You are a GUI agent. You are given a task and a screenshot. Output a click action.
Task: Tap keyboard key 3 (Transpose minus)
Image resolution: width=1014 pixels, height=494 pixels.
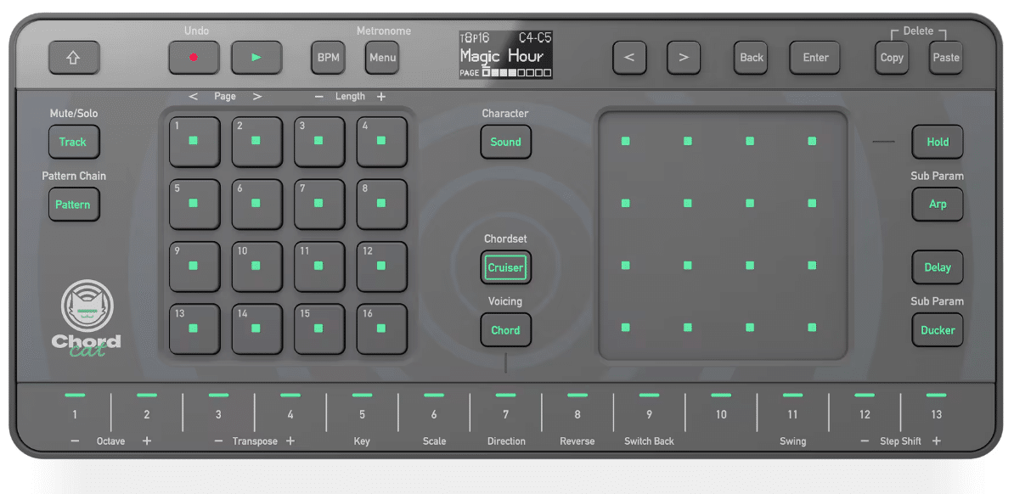[218, 414]
